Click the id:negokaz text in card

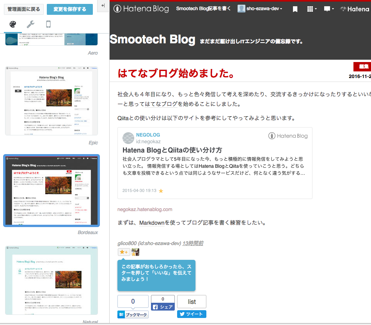pos(148,142)
